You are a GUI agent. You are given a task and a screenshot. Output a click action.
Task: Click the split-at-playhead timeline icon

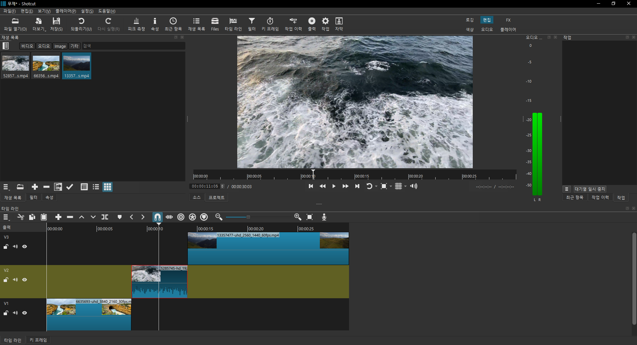tap(105, 217)
